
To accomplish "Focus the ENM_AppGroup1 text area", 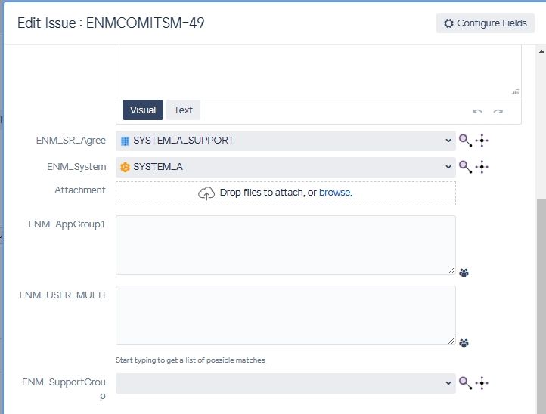I will pos(286,245).
